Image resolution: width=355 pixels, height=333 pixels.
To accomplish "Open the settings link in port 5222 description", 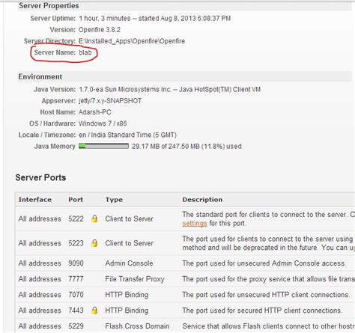I will (x=195, y=223).
